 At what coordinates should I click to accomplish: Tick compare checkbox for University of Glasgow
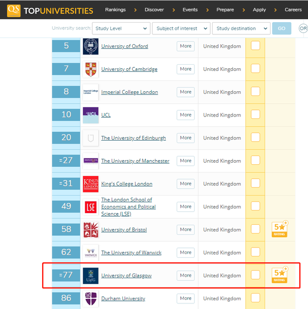(x=256, y=275)
